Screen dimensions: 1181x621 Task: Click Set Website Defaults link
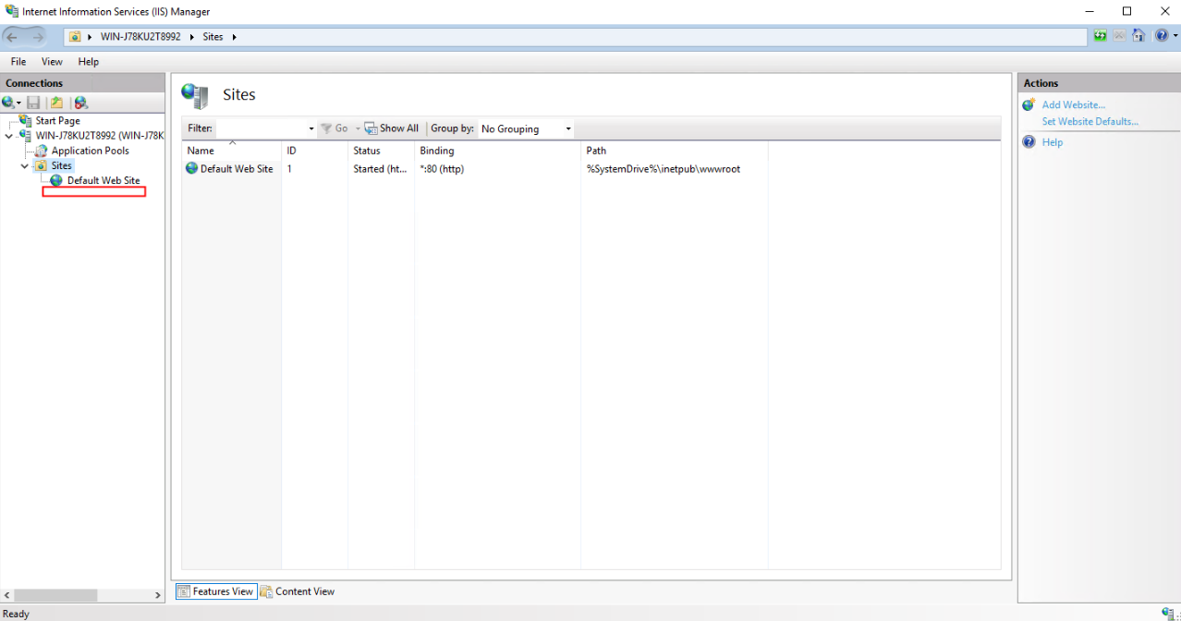[x=1090, y=122]
